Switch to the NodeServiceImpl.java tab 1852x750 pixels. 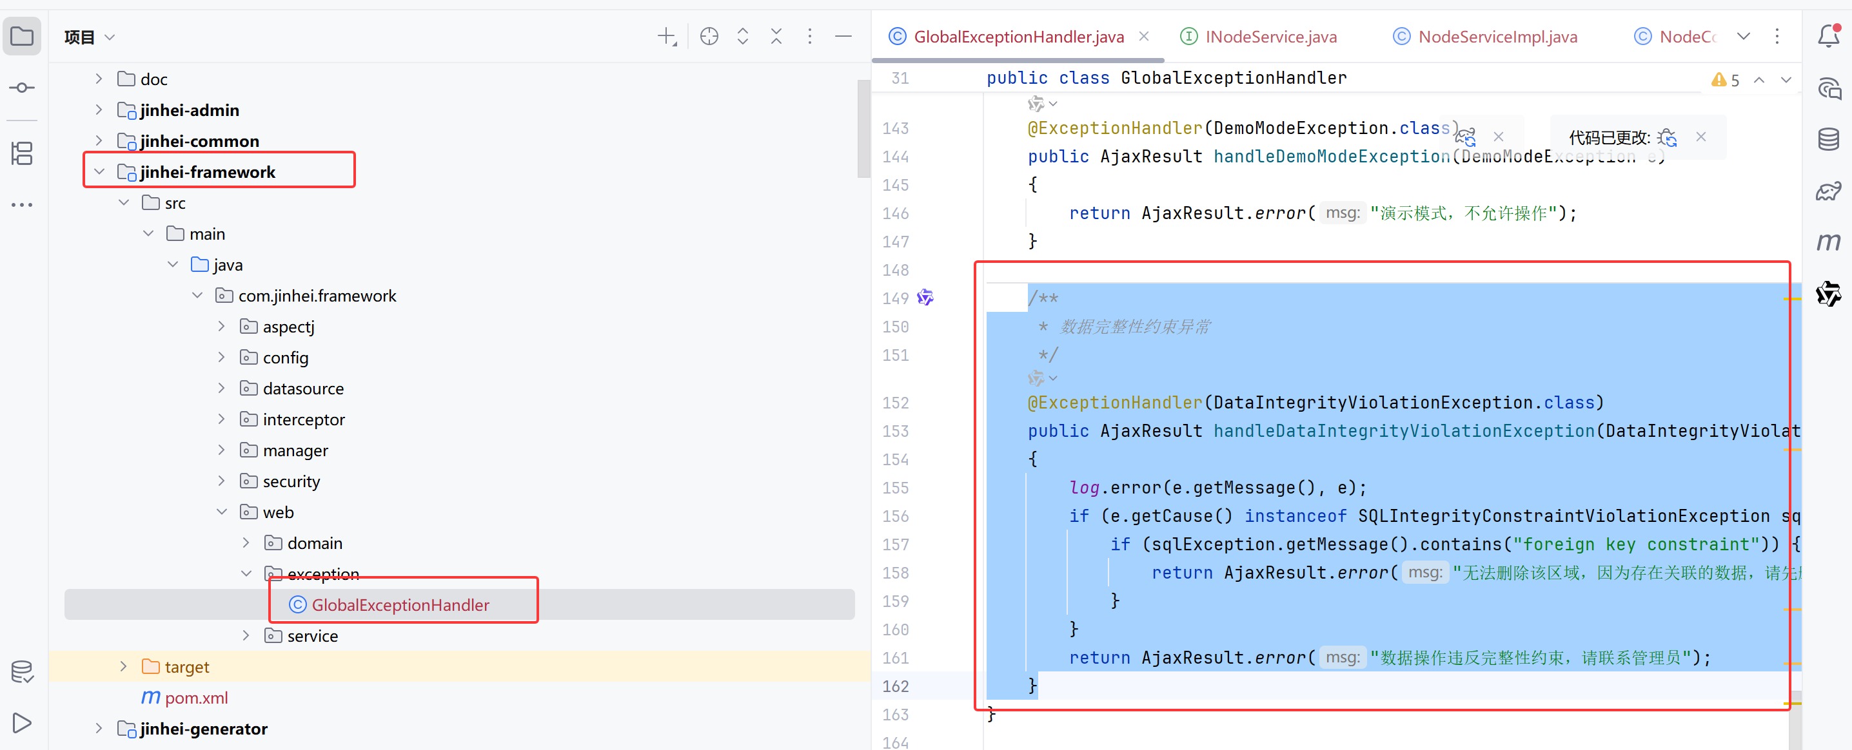[x=1497, y=37]
